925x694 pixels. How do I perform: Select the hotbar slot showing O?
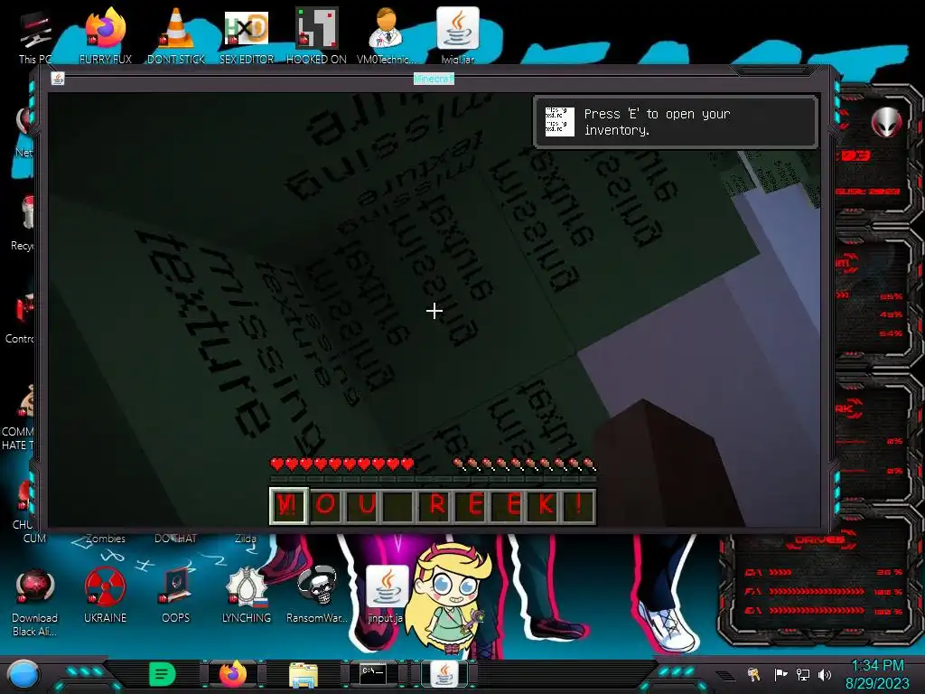pyautogui.click(x=325, y=506)
